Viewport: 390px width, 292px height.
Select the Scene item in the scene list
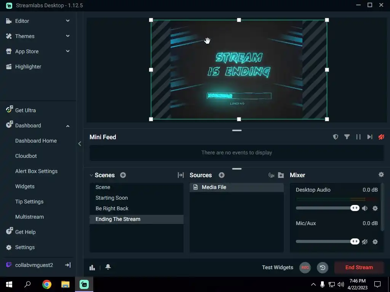pos(137,187)
